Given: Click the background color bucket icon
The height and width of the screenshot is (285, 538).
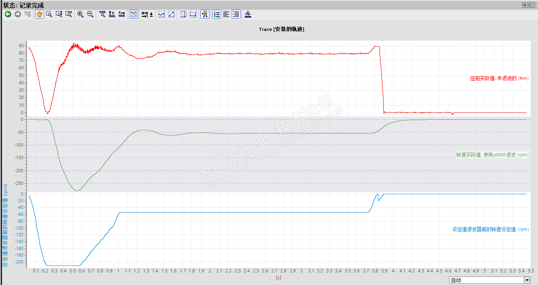Looking at the screenshot, I should (248, 14).
